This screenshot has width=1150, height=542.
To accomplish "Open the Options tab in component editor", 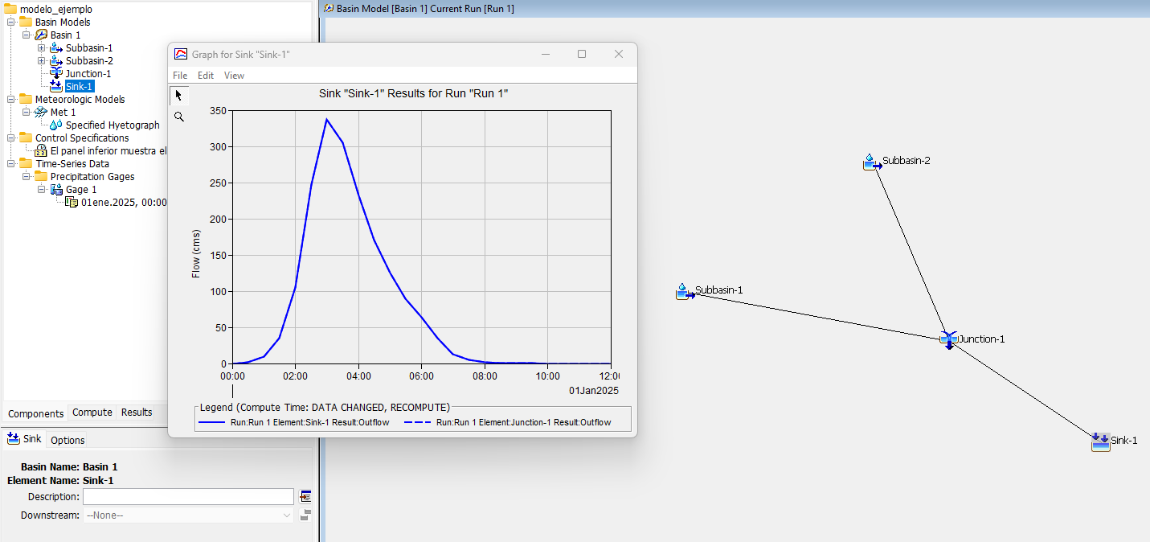I will tap(68, 440).
